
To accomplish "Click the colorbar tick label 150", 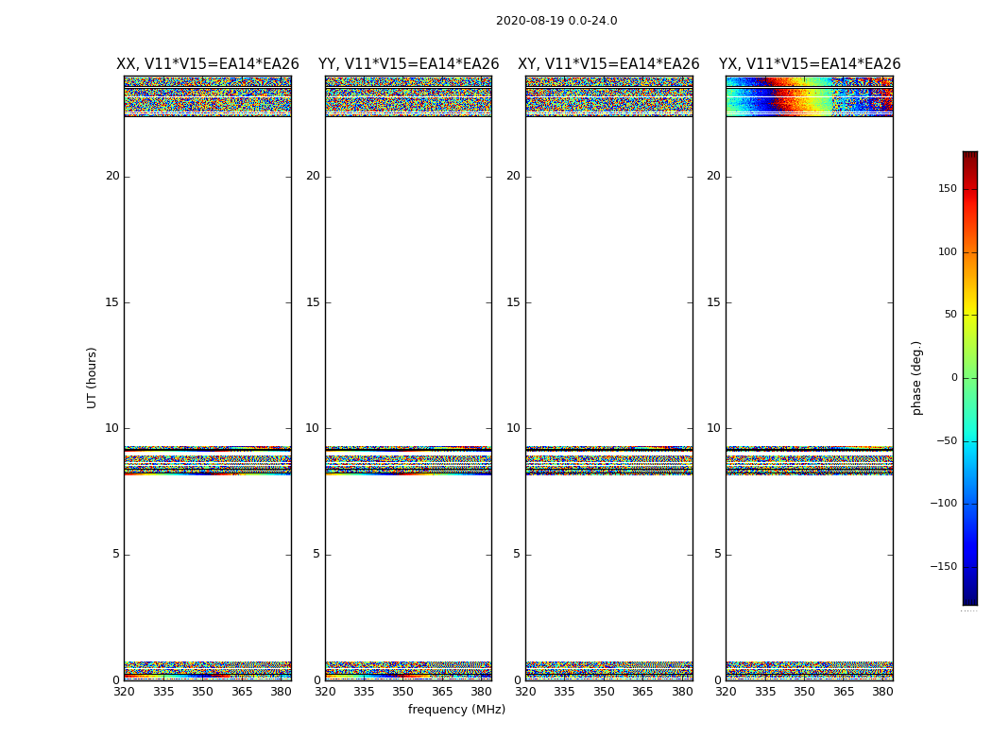I will tap(948, 188).
